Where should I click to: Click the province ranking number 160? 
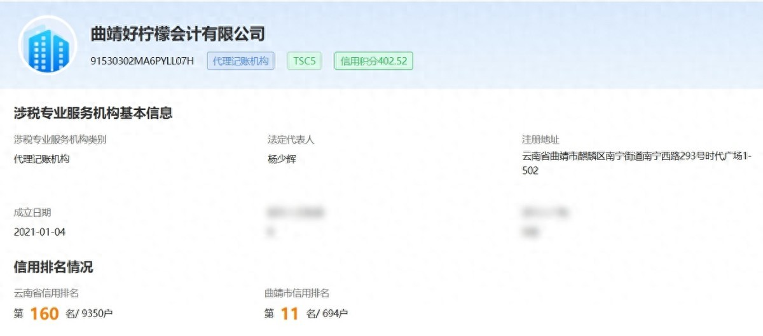click(45, 313)
